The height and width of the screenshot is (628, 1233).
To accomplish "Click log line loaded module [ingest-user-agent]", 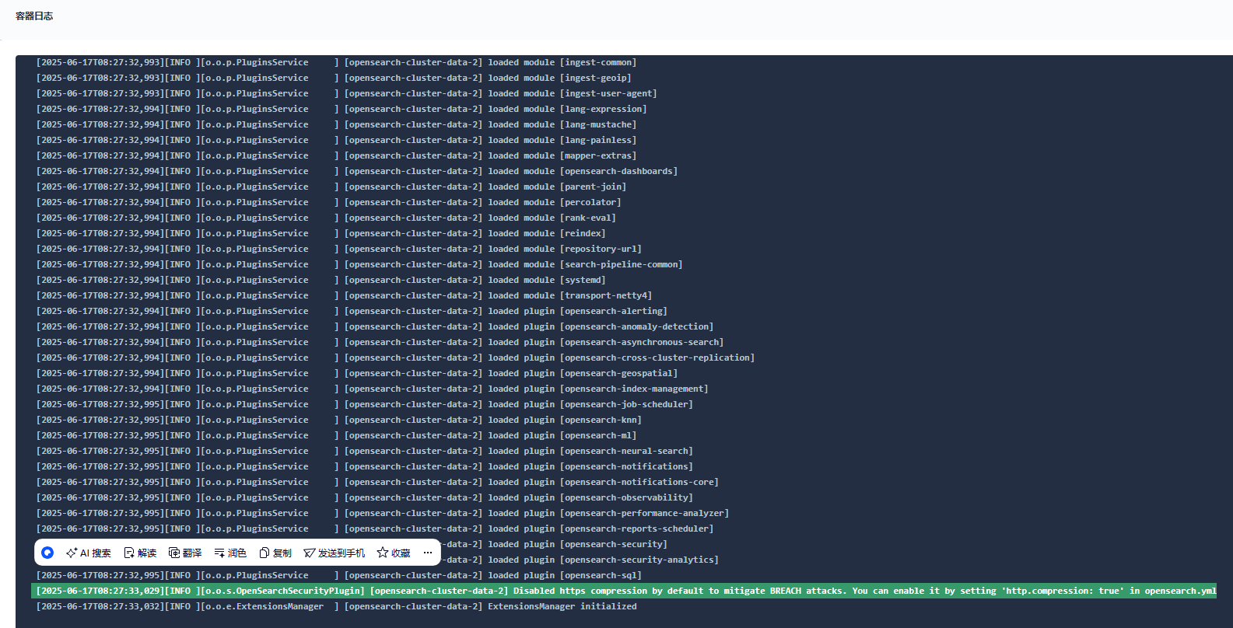I will pyautogui.click(x=347, y=93).
